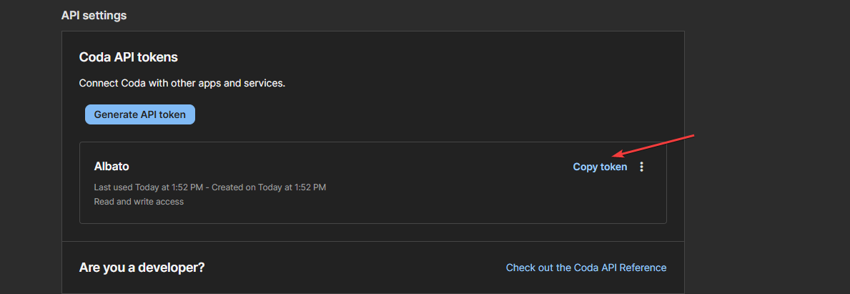Click the API settings section title
This screenshot has height=294, width=850.
tap(94, 15)
